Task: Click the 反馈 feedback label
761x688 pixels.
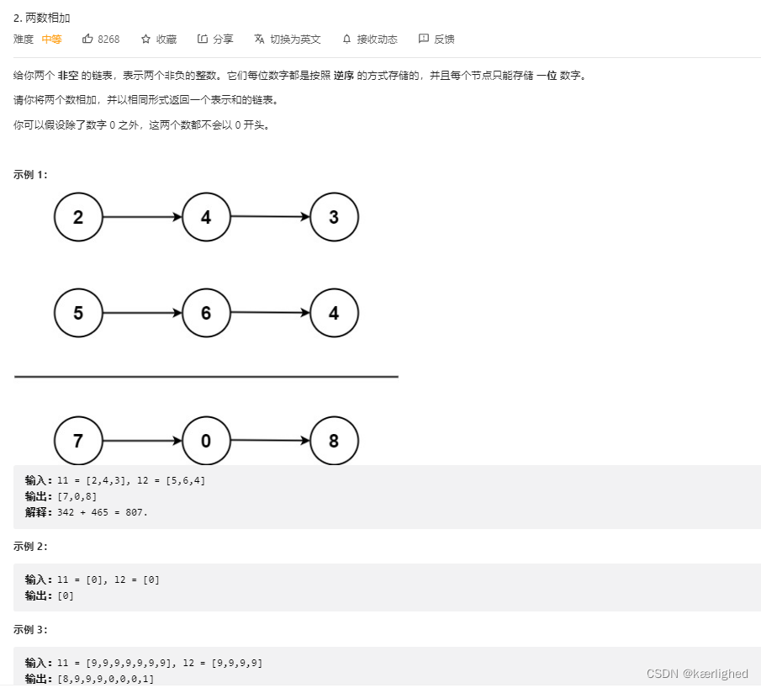Action: 446,39
